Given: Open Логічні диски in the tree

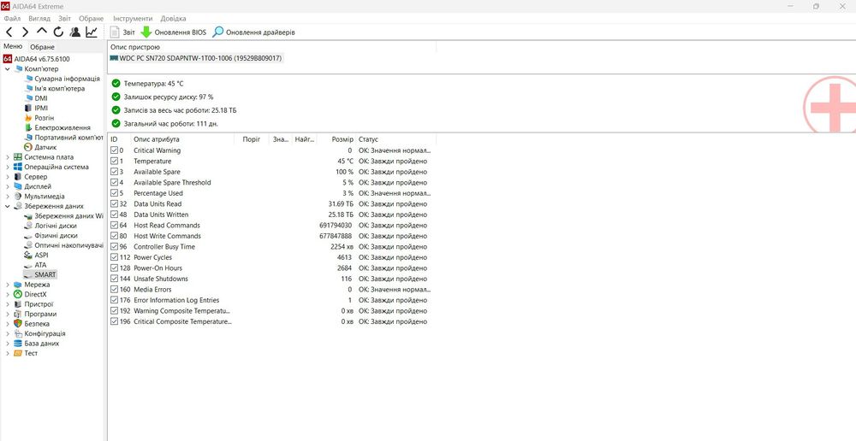Looking at the screenshot, I should pos(51,226).
